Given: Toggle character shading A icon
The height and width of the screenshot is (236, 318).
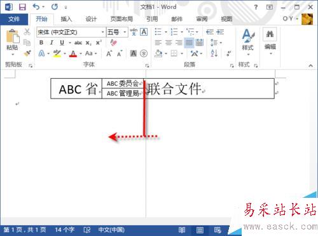Looking at the screenshot, I should point(134,53).
